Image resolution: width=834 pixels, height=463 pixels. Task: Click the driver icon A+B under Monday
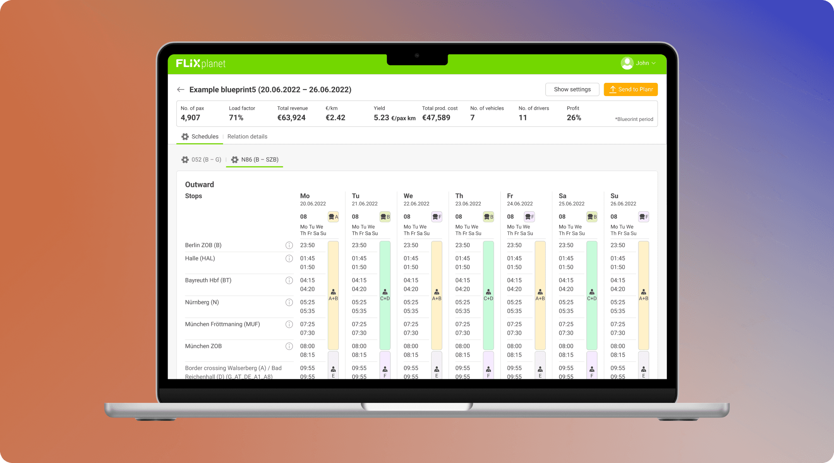[333, 293]
